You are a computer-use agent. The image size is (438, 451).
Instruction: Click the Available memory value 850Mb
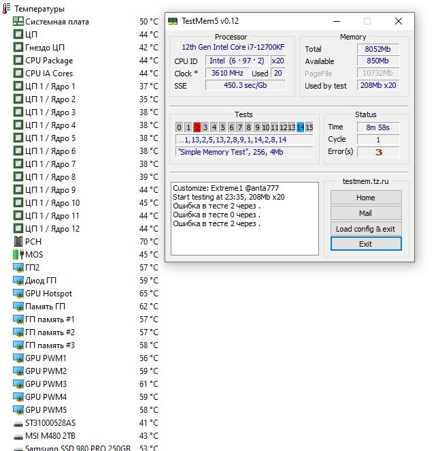(x=378, y=61)
